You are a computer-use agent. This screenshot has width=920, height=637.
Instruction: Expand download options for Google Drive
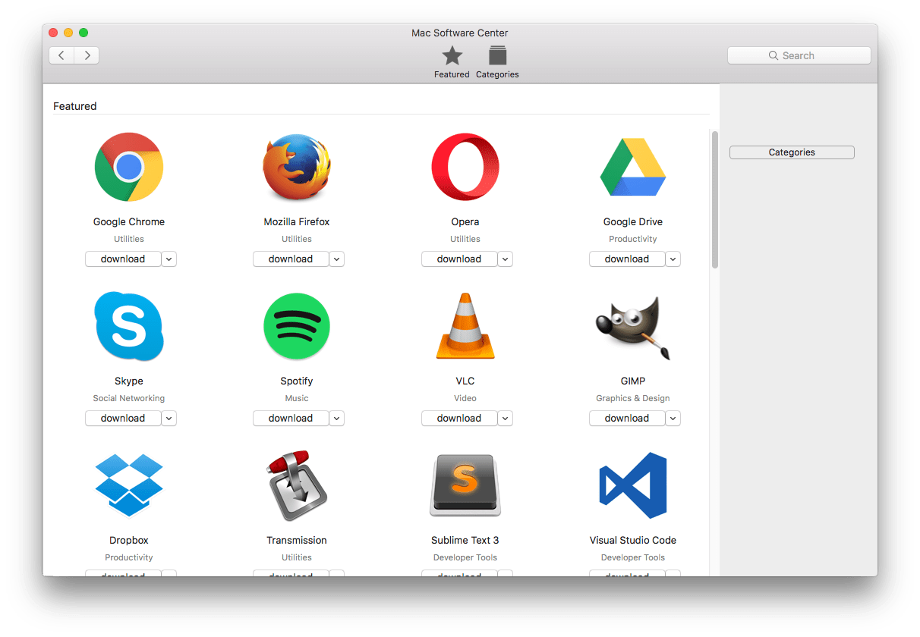673,259
